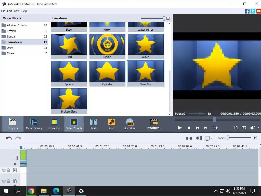
Task: Open the Text tool
Action: point(93,124)
